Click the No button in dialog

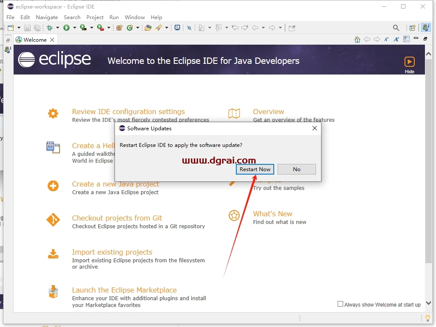[x=297, y=169]
